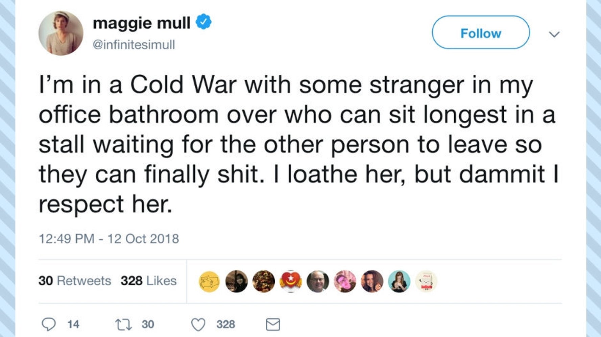The image size is (601, 337).
Task: Like the tweet with the heart icon
Action: click(x=198, y=324)
